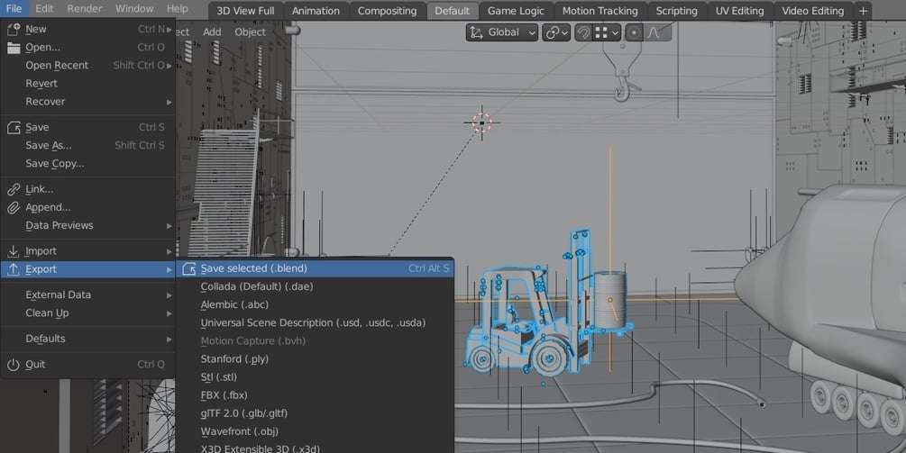The height and width of the screenshot is (453, 906).
Task: Open the Add menu in the viewport header
Action: 212,32
